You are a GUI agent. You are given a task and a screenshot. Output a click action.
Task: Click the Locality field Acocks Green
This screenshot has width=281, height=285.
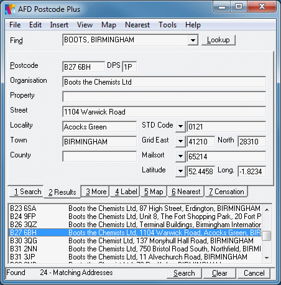pos(99,127)
